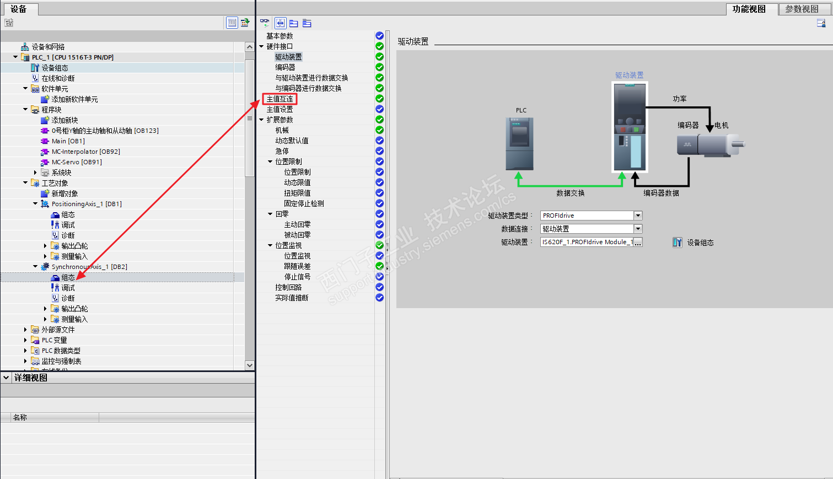Click the 设备组态 icon beside the drive field
This screenshot has height=479, width=833.
(x=678, y=243)
